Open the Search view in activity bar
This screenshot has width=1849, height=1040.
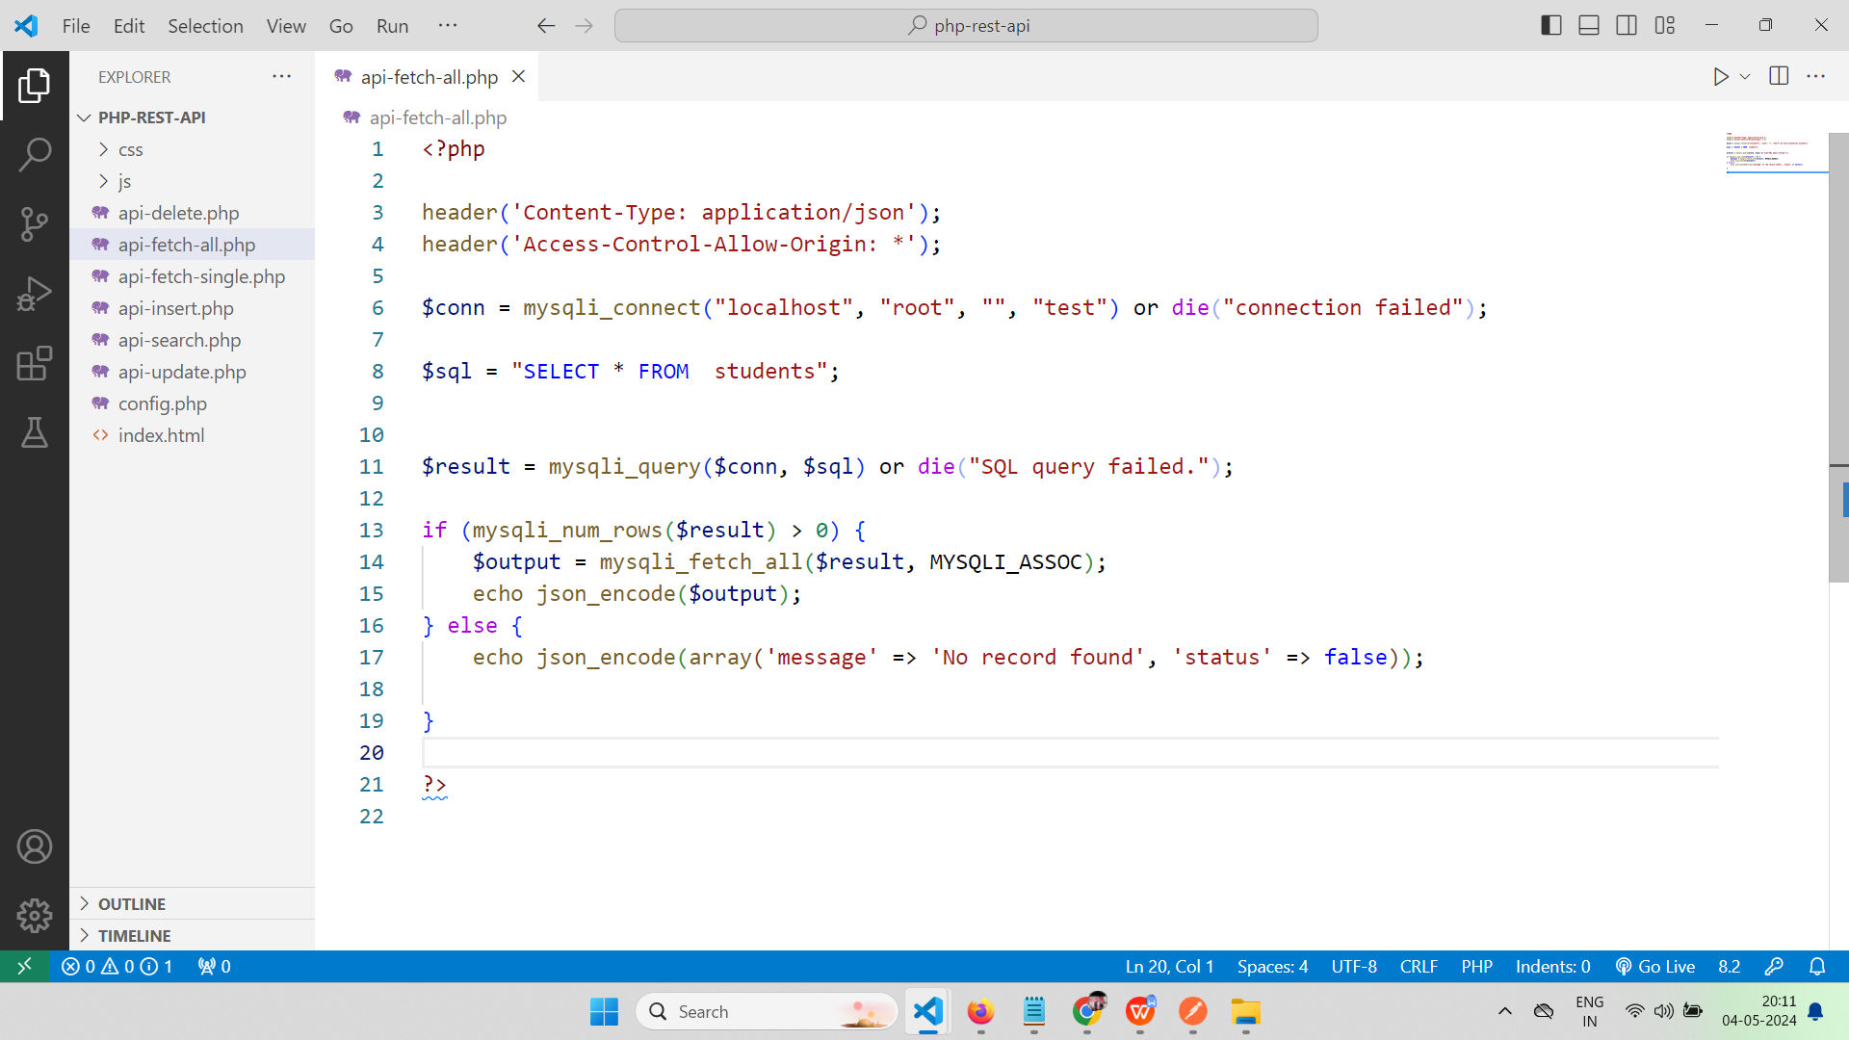35,154
